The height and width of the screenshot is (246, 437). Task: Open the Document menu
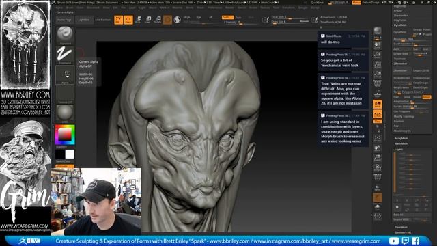tap(93, 8)
